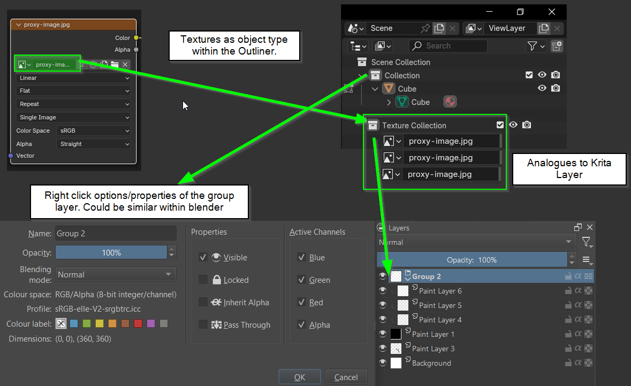
Task: Pin the Scene in the Blender header
Action: 425,28
